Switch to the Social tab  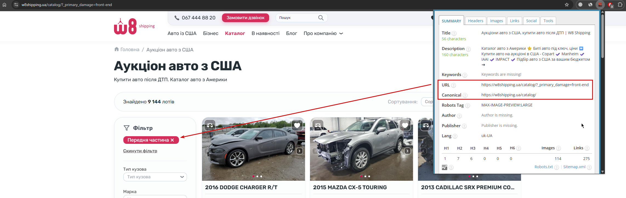pos(531,21)
